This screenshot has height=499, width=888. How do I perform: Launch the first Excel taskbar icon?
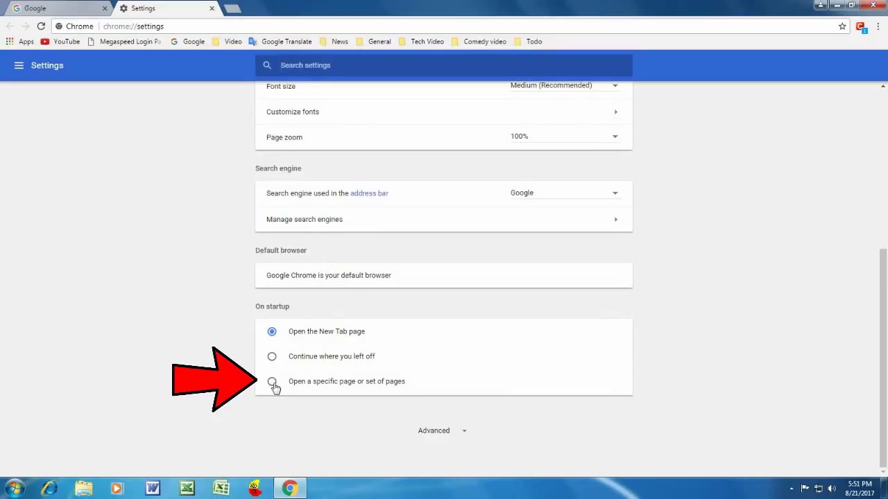pos(187,488)
